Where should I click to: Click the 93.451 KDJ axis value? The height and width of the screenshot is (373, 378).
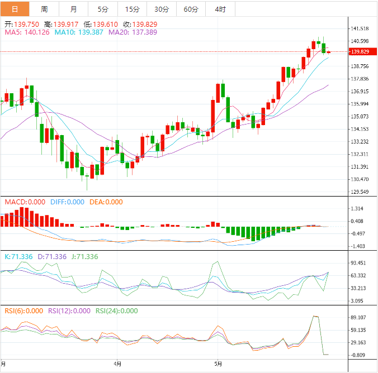pos(358,263)
